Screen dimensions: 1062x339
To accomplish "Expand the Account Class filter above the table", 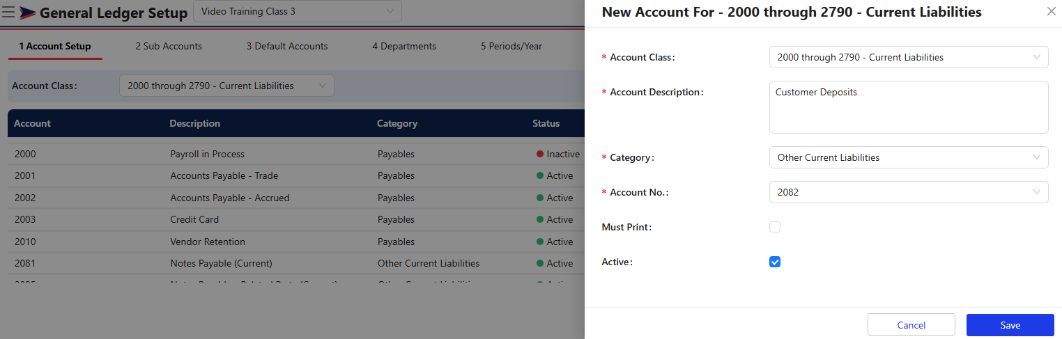I will [x=226, y=86].
